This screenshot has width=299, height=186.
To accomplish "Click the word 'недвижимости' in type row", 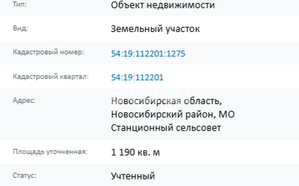I will tap(181, 5).
